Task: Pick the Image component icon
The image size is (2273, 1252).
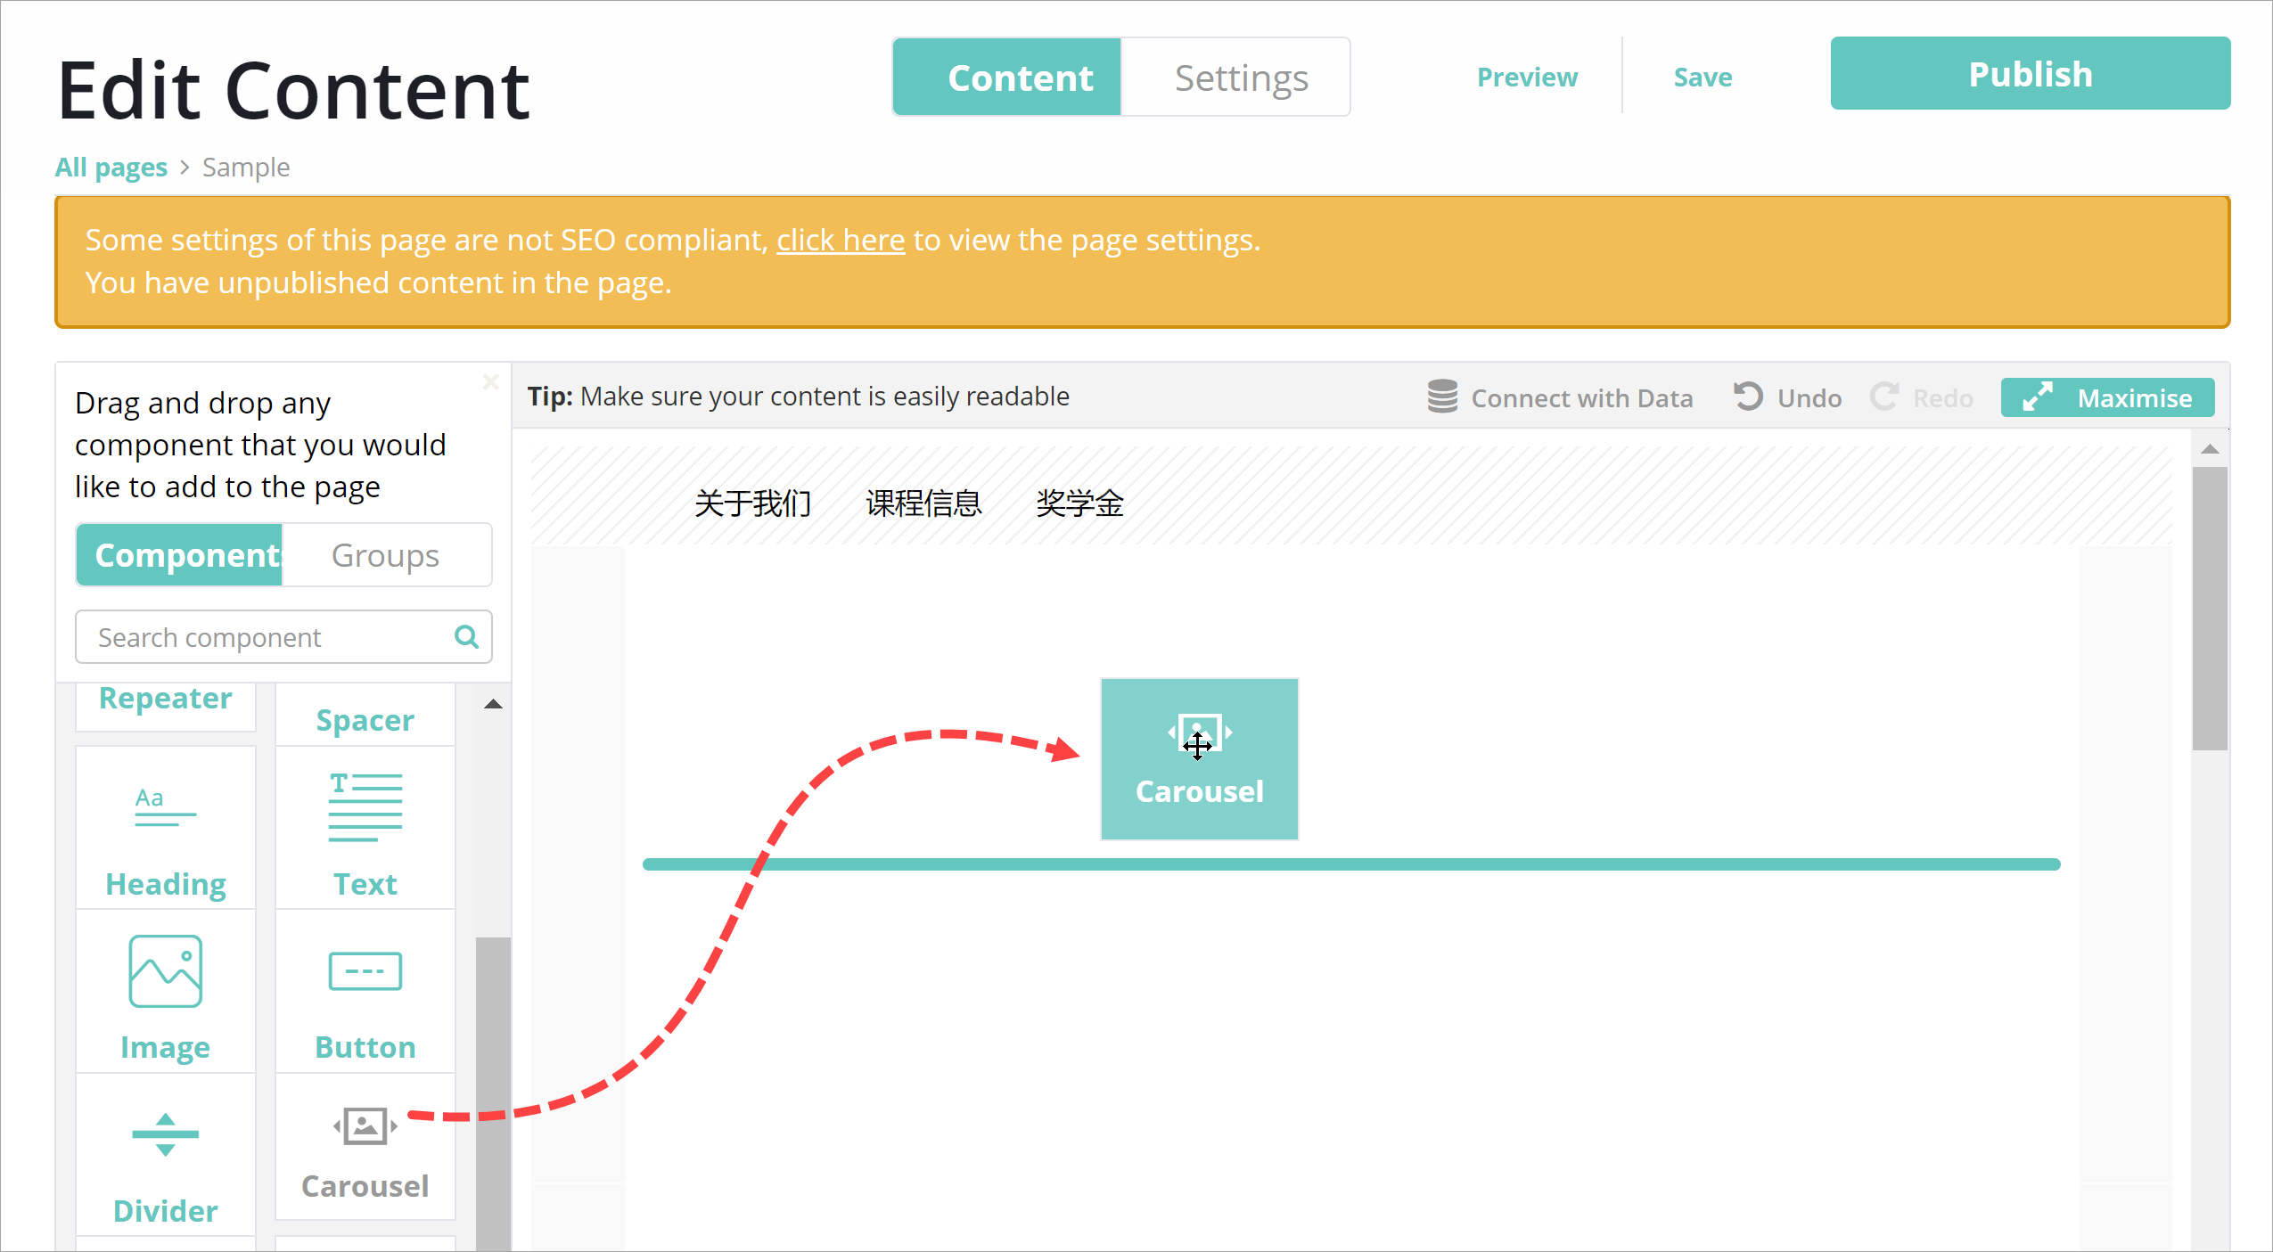Action: [x=165, y=970]
